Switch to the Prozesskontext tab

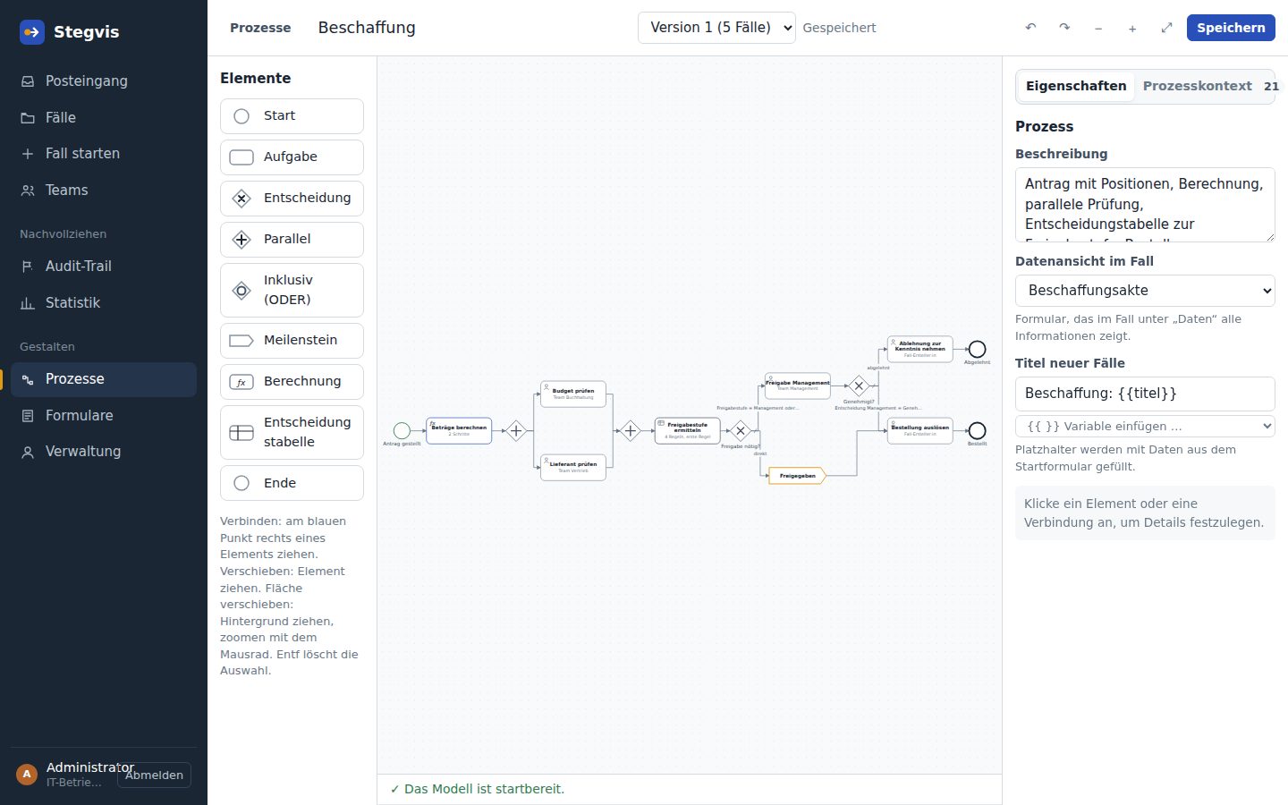pos(1198,87)
